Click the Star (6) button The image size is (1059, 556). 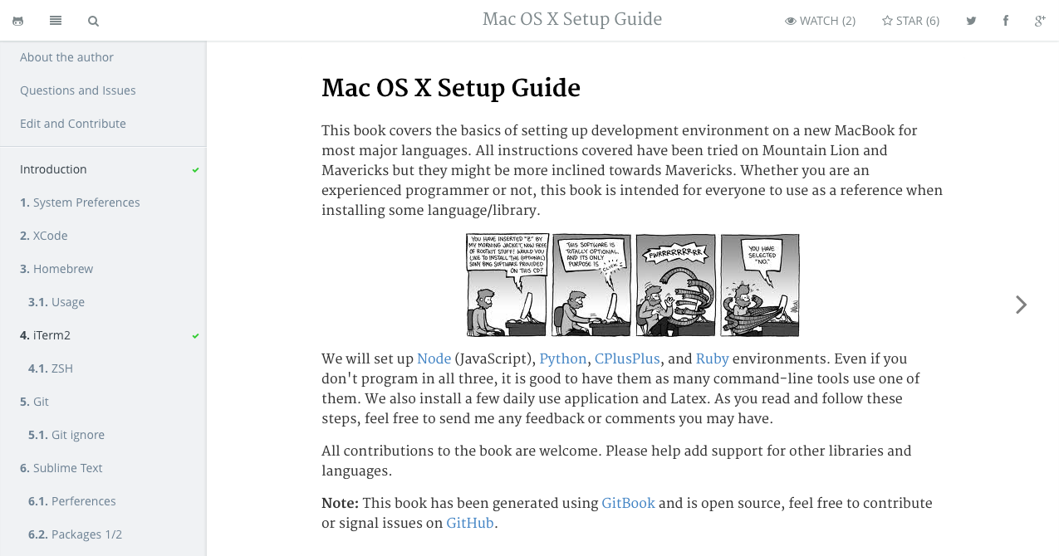[x=910, y=21]
